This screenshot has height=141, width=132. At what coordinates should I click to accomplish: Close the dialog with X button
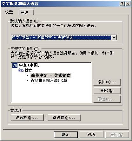pos(128,4)
